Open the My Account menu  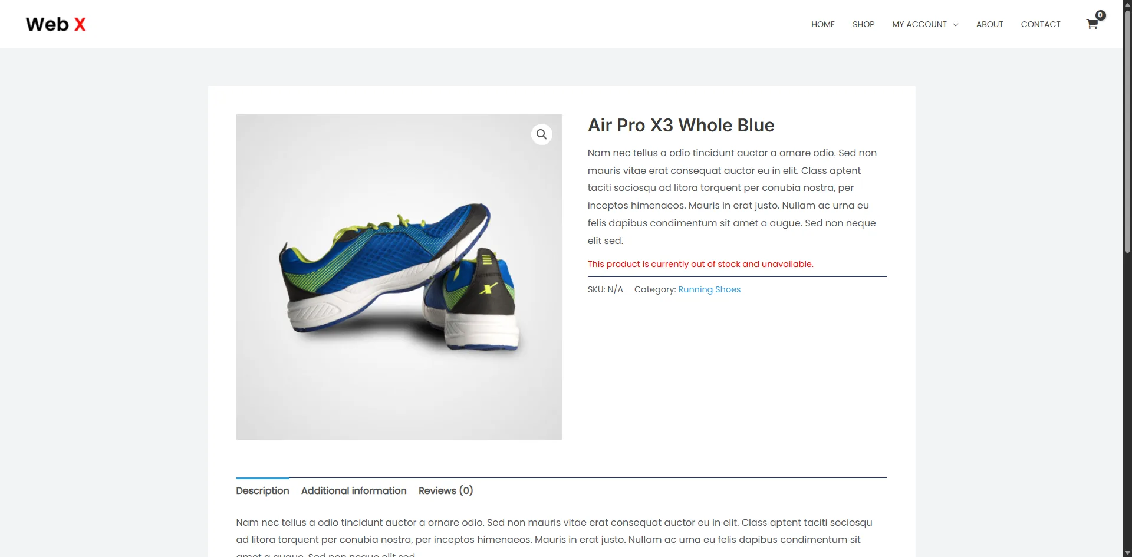tap(919, 24)
